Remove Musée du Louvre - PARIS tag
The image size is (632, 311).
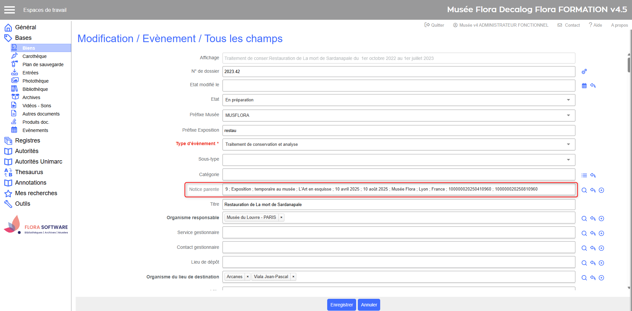(x=281, y=218)
